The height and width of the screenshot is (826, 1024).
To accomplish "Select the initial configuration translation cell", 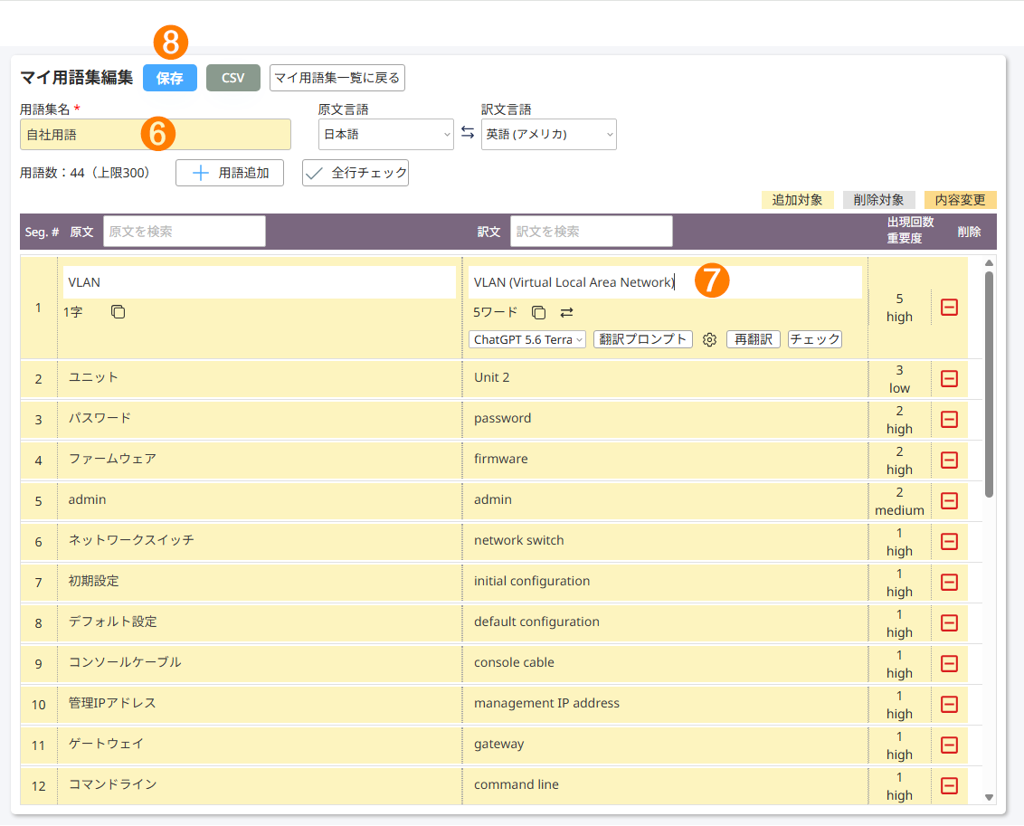I will coord(665,583).
